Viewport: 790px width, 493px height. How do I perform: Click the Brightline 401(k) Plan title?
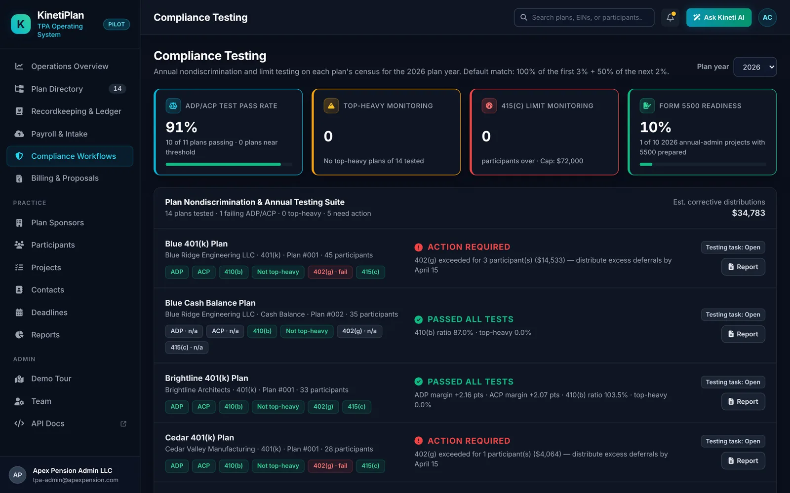coord(206,378)
